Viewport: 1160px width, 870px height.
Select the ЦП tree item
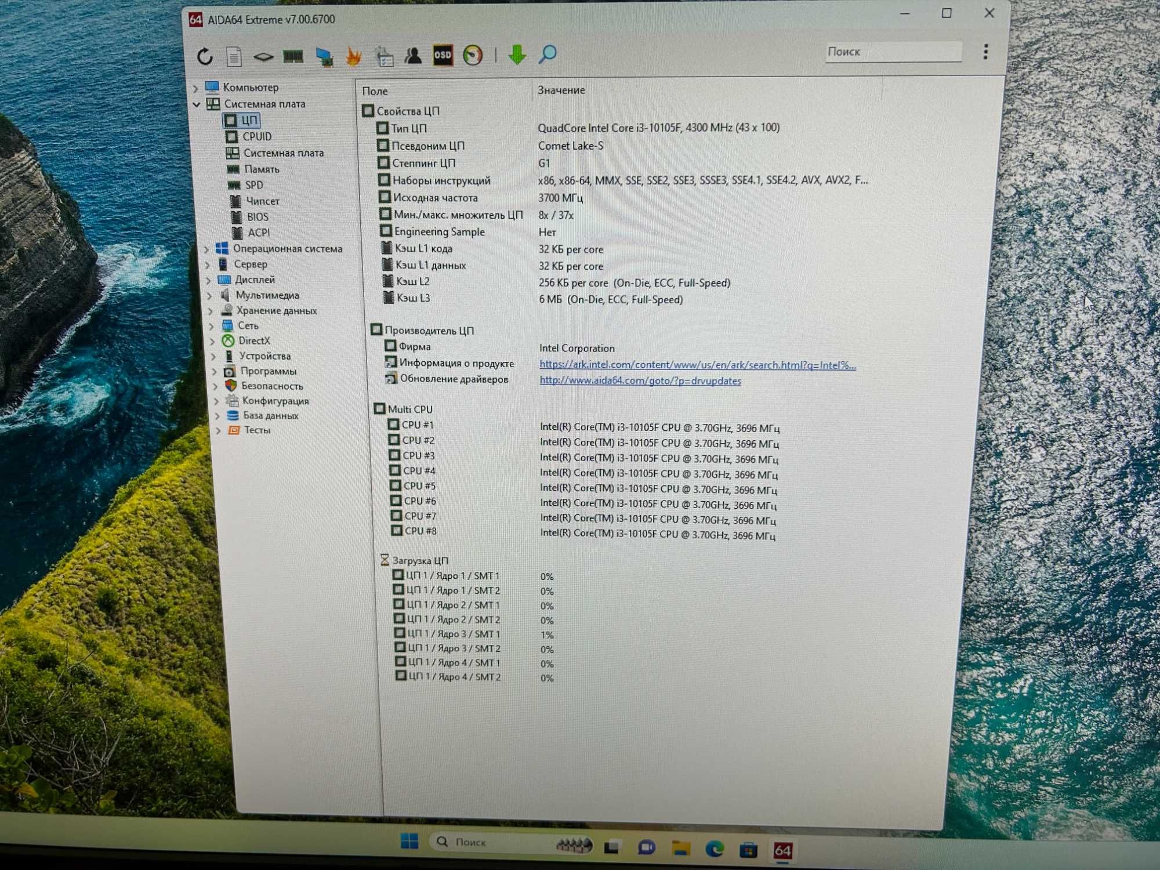pos(241,120)
